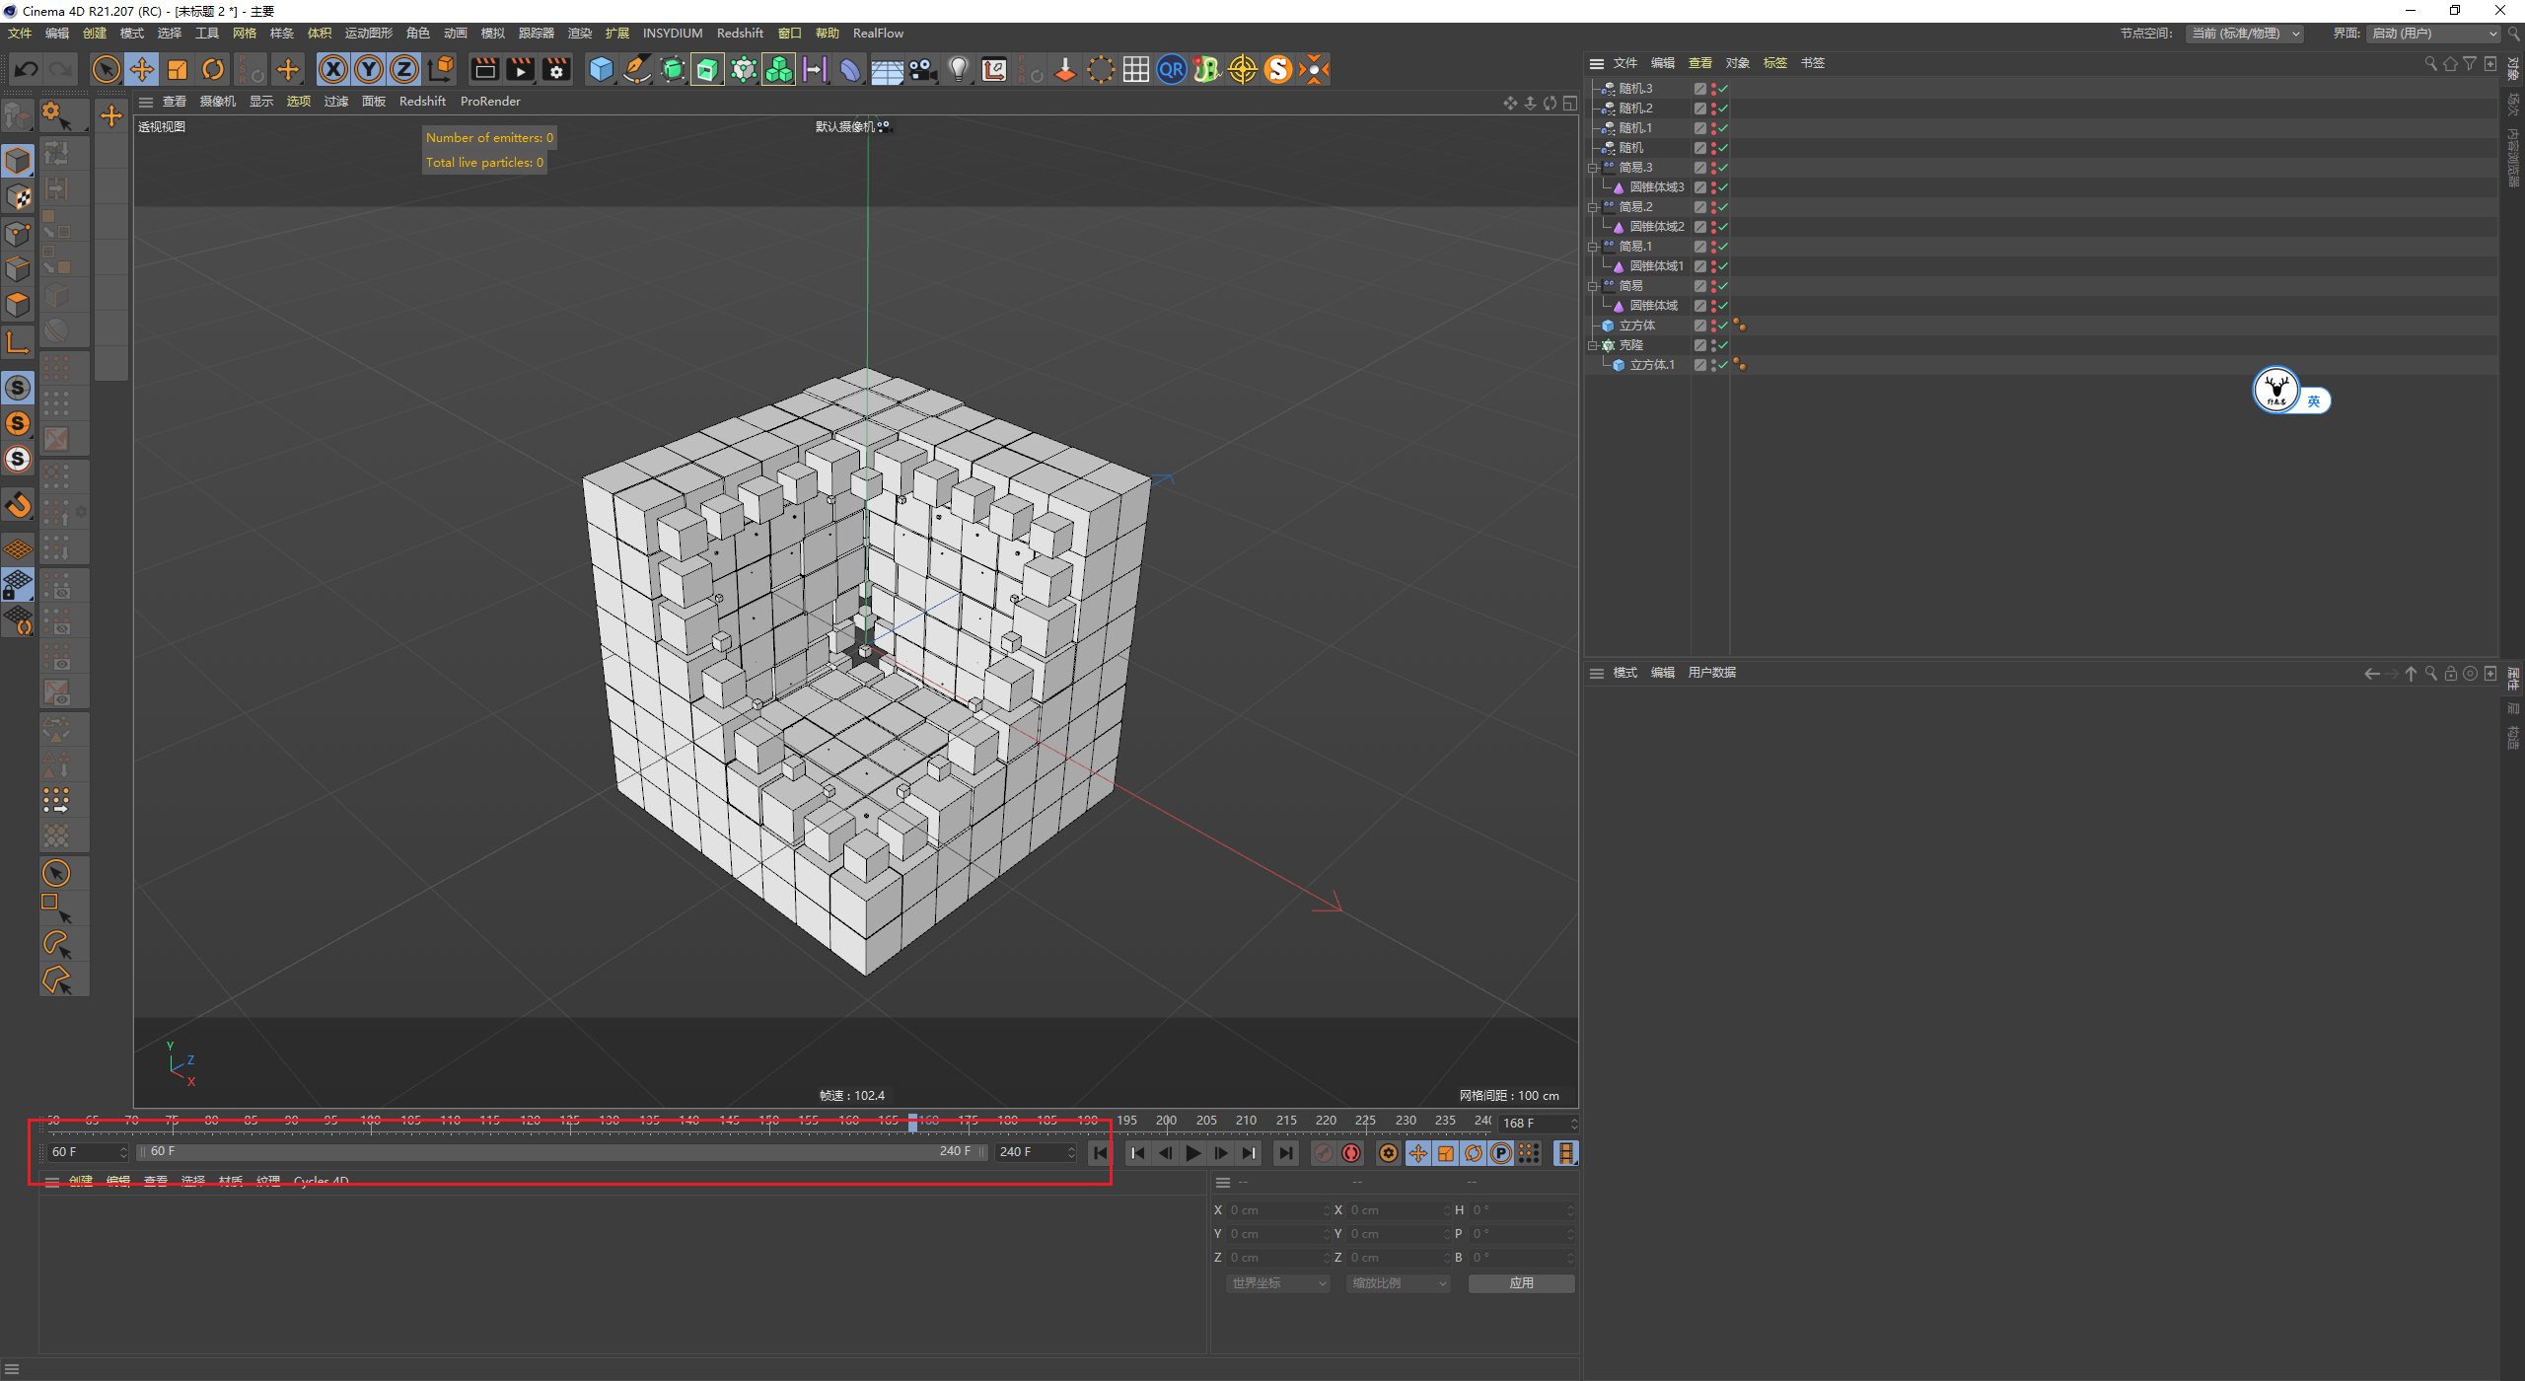
Task: Step to the previous frame
Action: coord(1166,1153)
